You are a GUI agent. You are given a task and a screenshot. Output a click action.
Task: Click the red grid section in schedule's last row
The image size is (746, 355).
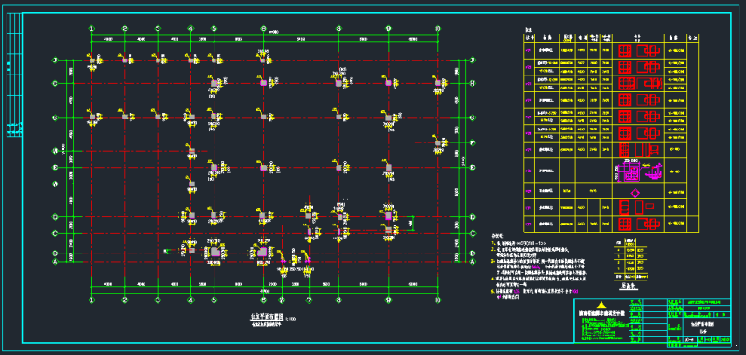pos(625,224)
